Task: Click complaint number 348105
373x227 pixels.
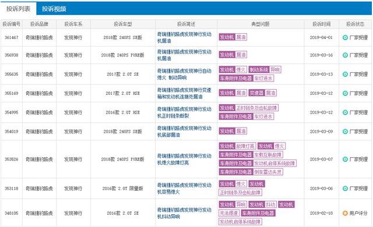Action: click(12, 213)
